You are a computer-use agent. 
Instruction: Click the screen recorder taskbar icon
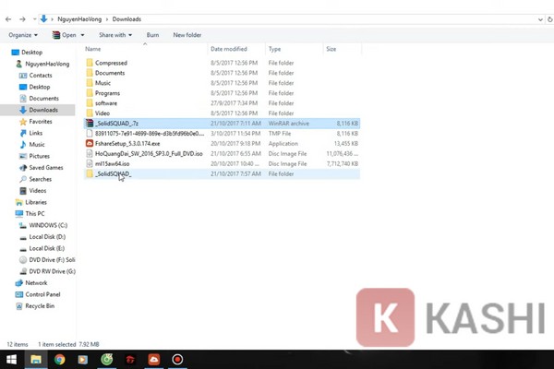coord(177,360)
